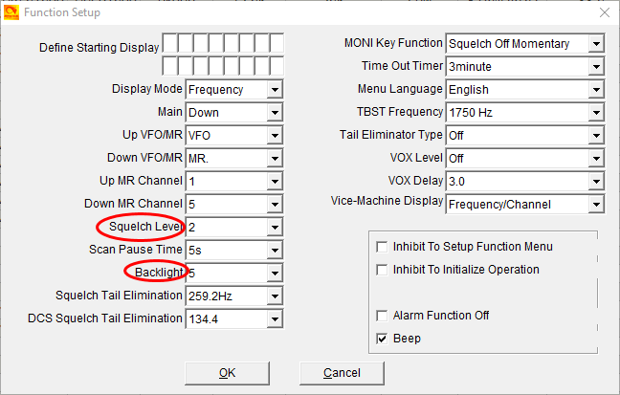Expand the VOX Delay dropdown
The image size is (620, 395).
pos(596,182)
